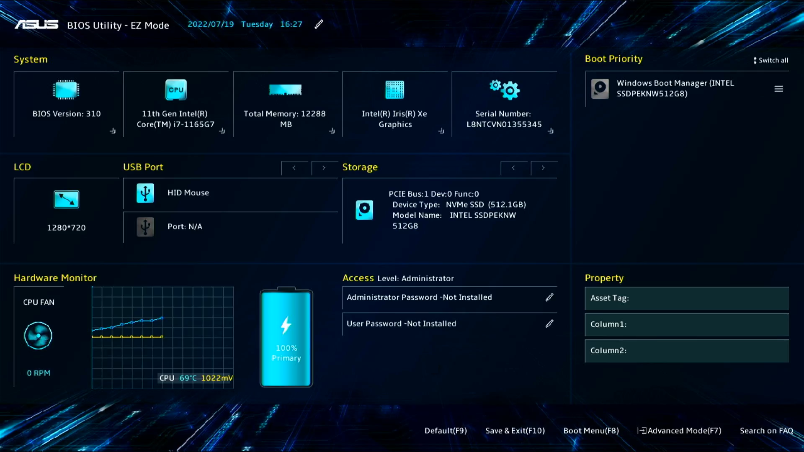804x452 pixels.
Task: Select Administrator Password -Not Installed row
Action: click(450, 298)
